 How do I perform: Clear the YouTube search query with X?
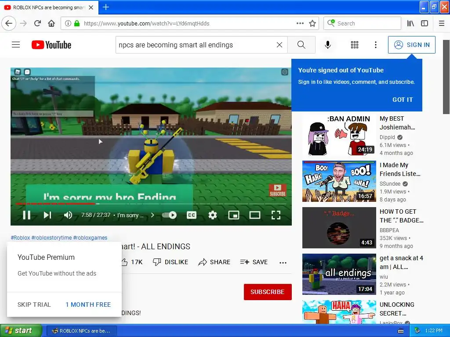[x=279, y=45]
